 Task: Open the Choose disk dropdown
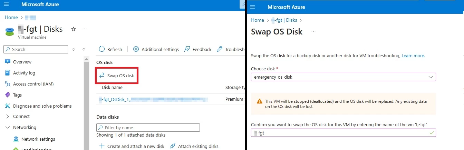(x=344, y=77)
